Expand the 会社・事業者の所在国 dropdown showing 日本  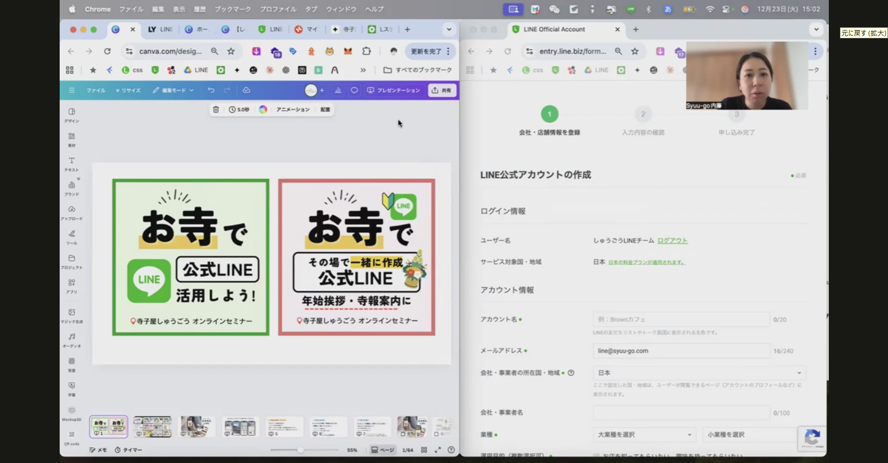coord(699,373)
